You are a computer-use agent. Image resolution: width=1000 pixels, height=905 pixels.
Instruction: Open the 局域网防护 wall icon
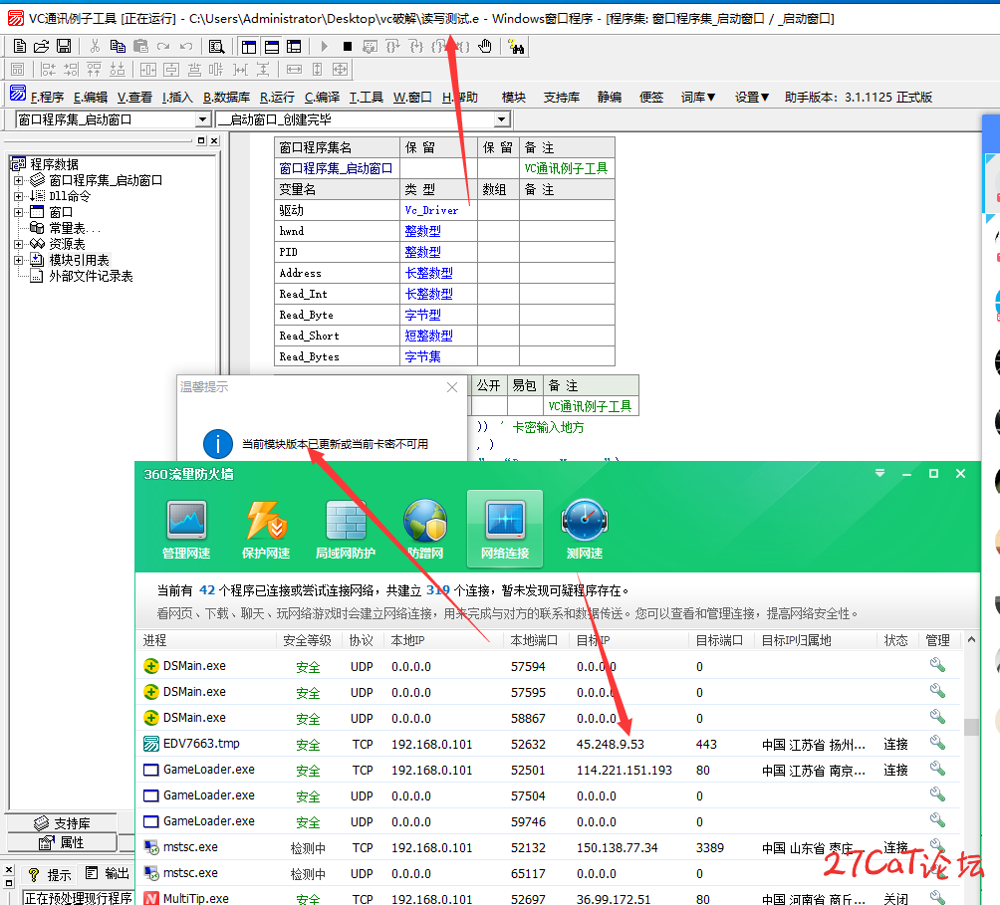click(x=346, y=529)
